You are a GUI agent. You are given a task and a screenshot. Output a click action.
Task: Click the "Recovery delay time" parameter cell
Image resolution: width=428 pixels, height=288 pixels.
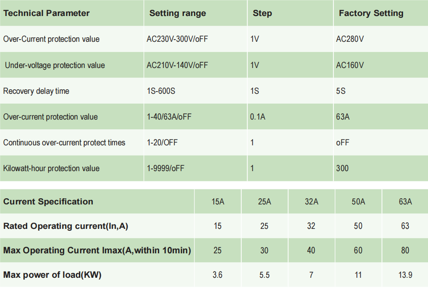coord(36,91)
